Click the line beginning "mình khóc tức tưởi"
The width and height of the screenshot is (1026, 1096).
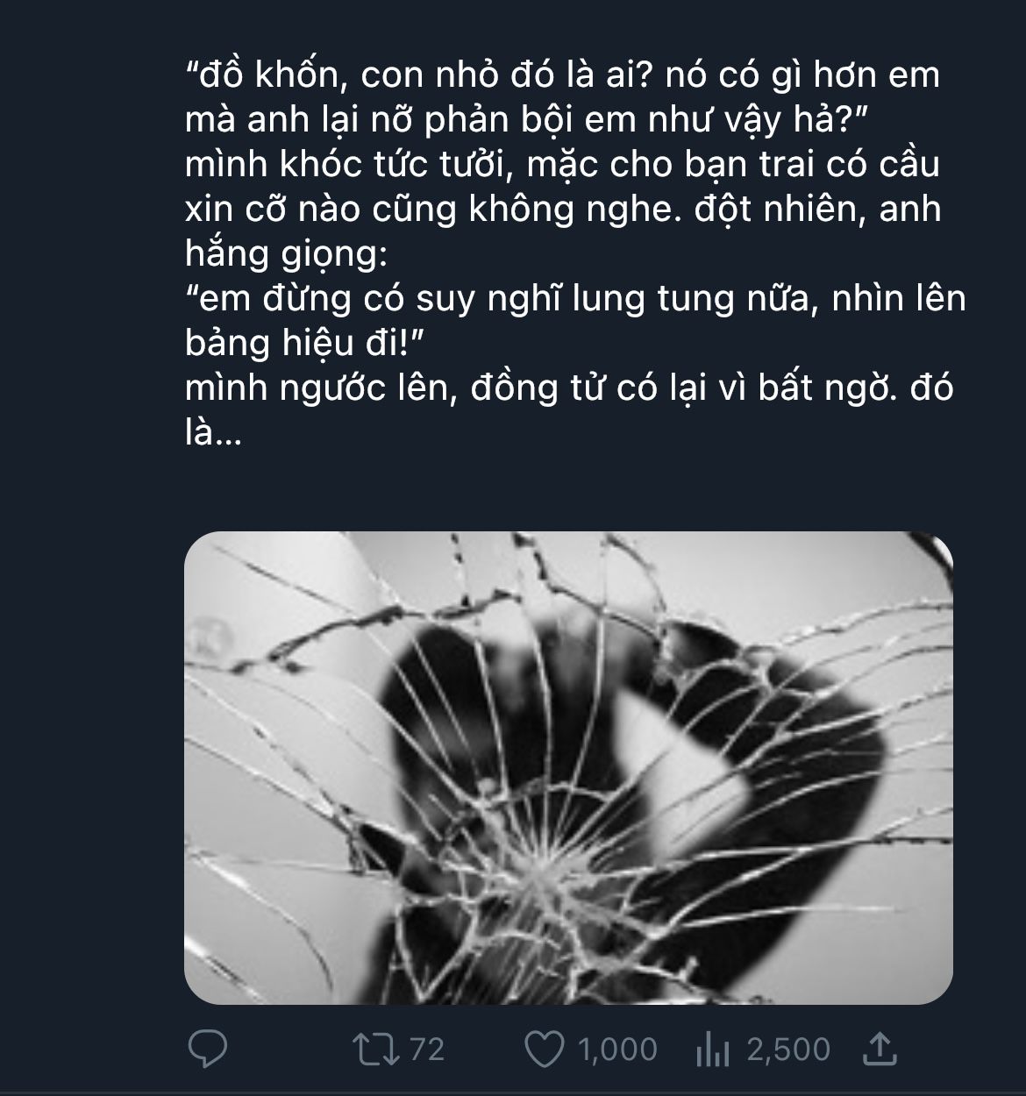click(562, 165)
